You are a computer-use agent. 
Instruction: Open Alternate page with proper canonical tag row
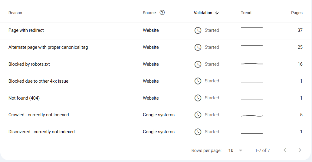click(48, 47)
